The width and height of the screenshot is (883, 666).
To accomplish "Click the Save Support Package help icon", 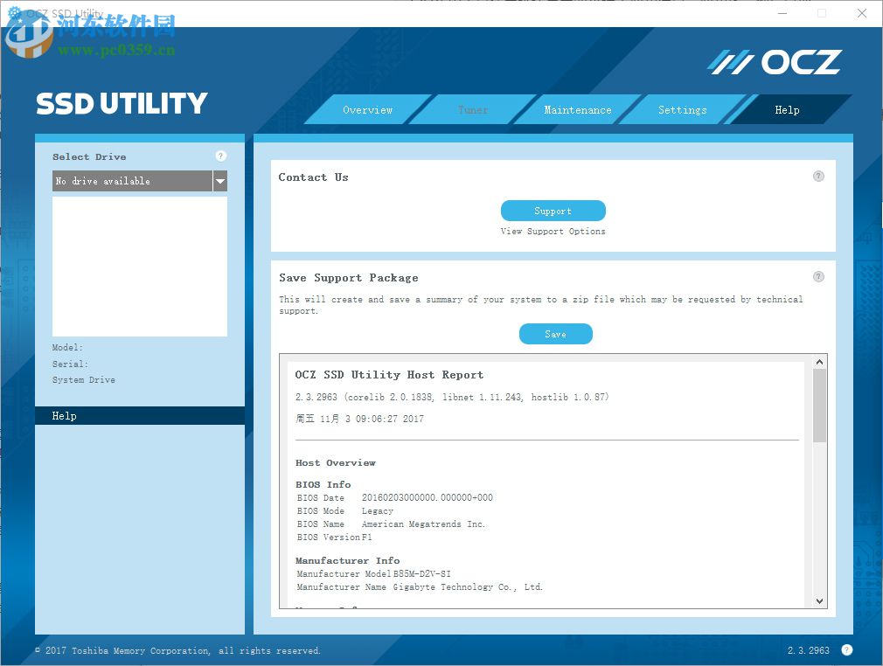I will pos(818,276).
